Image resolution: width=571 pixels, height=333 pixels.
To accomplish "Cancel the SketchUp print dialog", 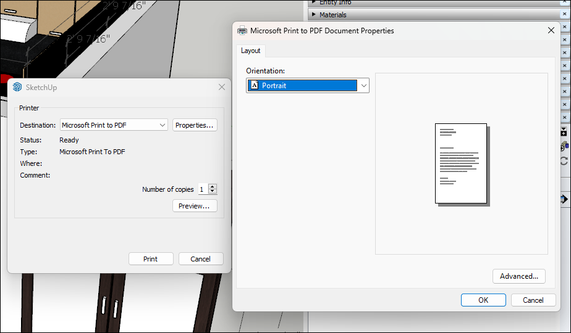I will [x=201, y=259].
